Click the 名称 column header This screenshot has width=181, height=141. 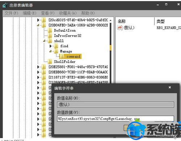tap(122, 21)
